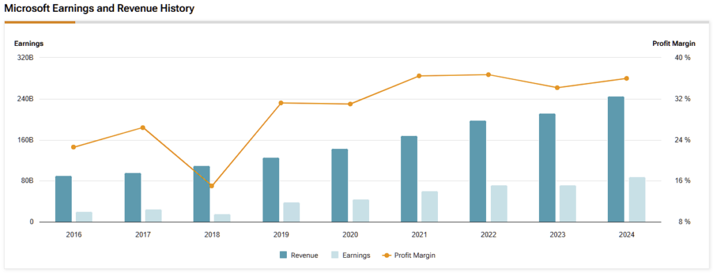Click the Earnings axis title
Screen dimensions: 713x273
29,44
